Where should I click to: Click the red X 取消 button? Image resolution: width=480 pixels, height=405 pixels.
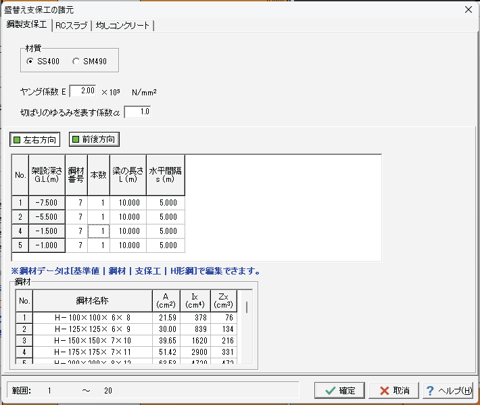pyautogui.click(x=394, y=391)
